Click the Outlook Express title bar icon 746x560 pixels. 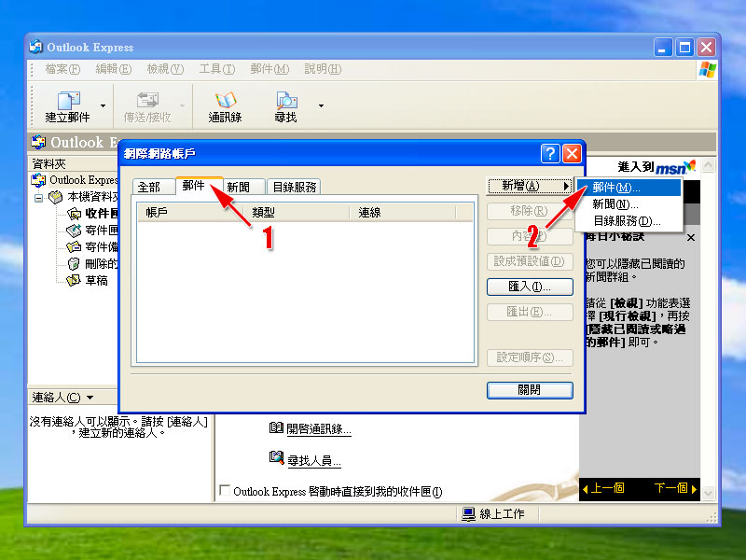click(x=36, y=47)
